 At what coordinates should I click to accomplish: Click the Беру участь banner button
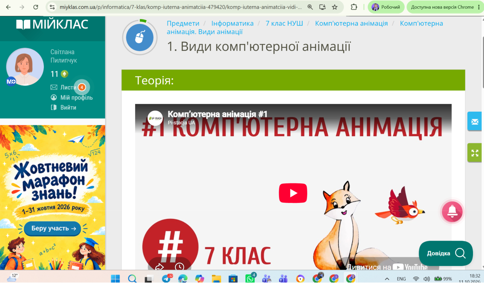coord(53,228)
